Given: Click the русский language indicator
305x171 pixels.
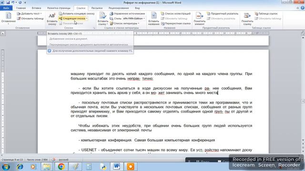Looking at the screenshot, I should coord(63,160).
